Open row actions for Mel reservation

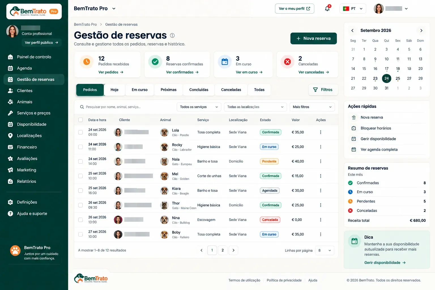[x=321, y=176]
